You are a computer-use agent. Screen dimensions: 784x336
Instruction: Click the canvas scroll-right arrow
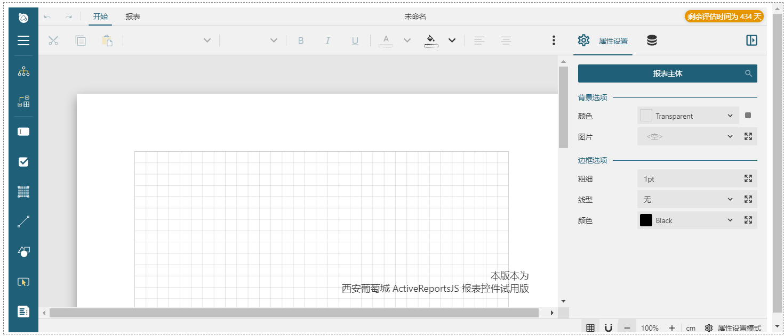(552, 313)
